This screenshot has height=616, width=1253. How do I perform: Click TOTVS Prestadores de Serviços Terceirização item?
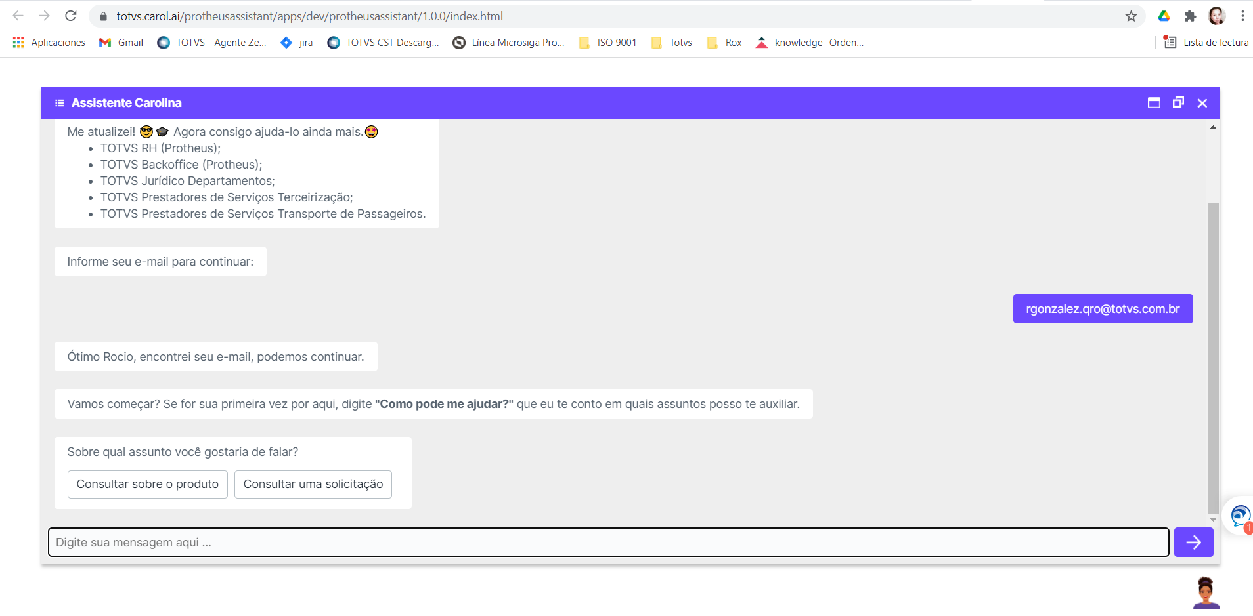click(227, 197)
